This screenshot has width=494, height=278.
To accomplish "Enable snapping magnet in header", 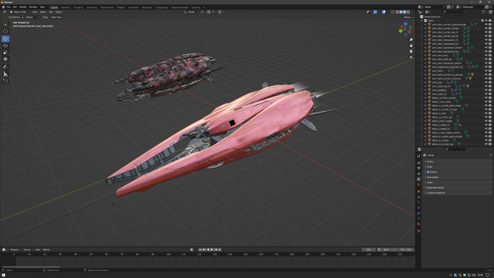I will coord(208,12).
